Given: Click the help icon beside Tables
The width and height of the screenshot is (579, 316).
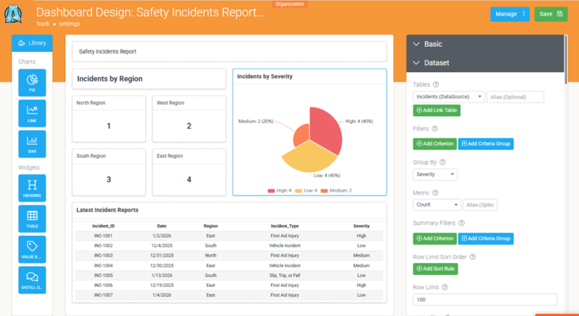Looking at the screenshot, I should tap(436, 85).
